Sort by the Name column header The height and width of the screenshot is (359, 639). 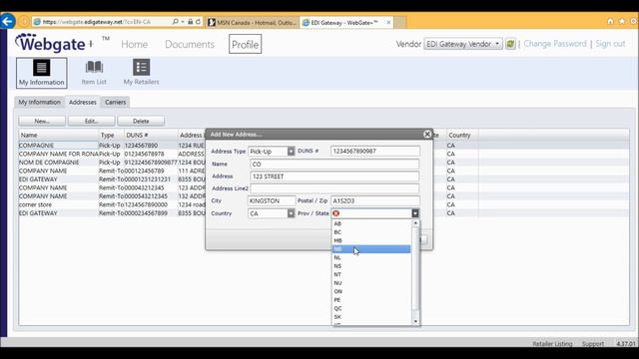(x=58, y=135)
